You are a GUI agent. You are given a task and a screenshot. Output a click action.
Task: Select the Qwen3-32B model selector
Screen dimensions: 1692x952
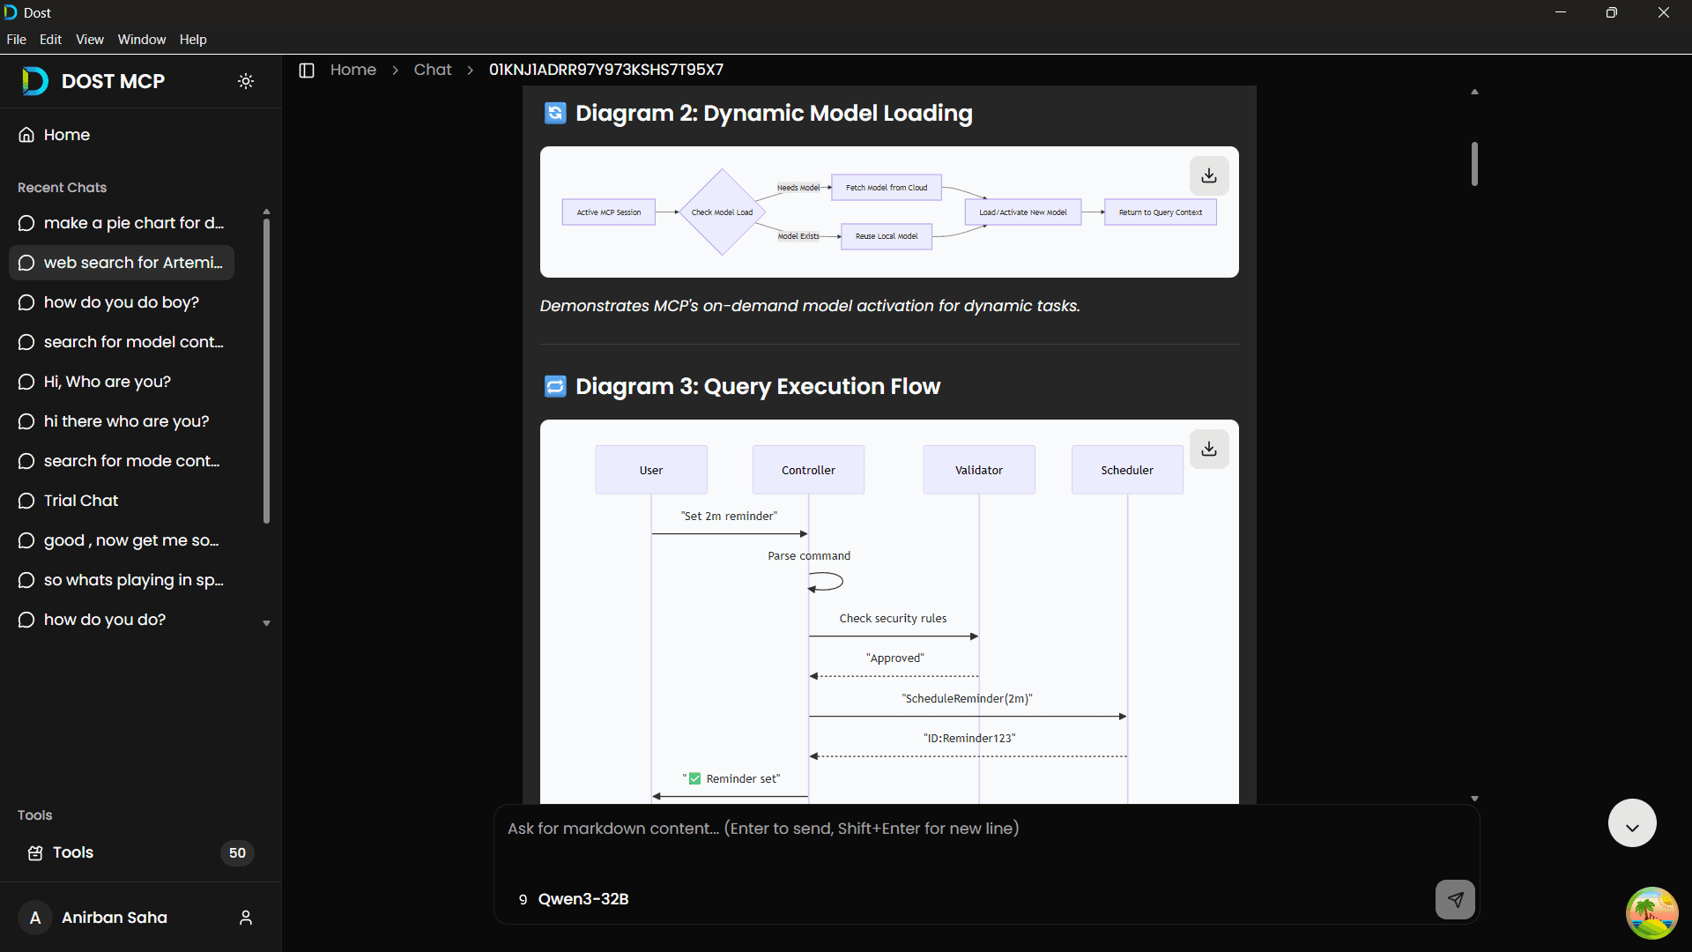(x=574, y=899)
